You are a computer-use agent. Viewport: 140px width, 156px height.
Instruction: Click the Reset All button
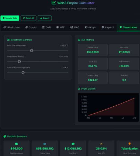tap(28, 18)
